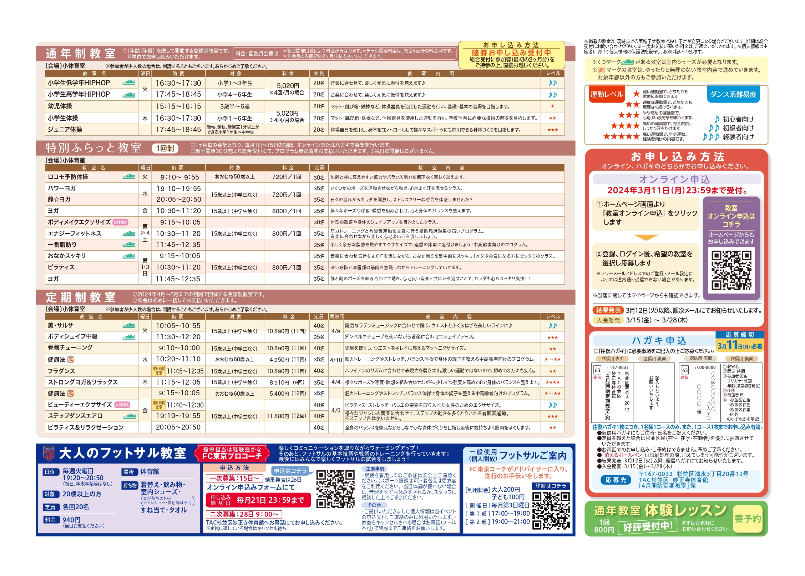Click the 結果発表 orange label

pyautogui.click(x=608, y=310)
